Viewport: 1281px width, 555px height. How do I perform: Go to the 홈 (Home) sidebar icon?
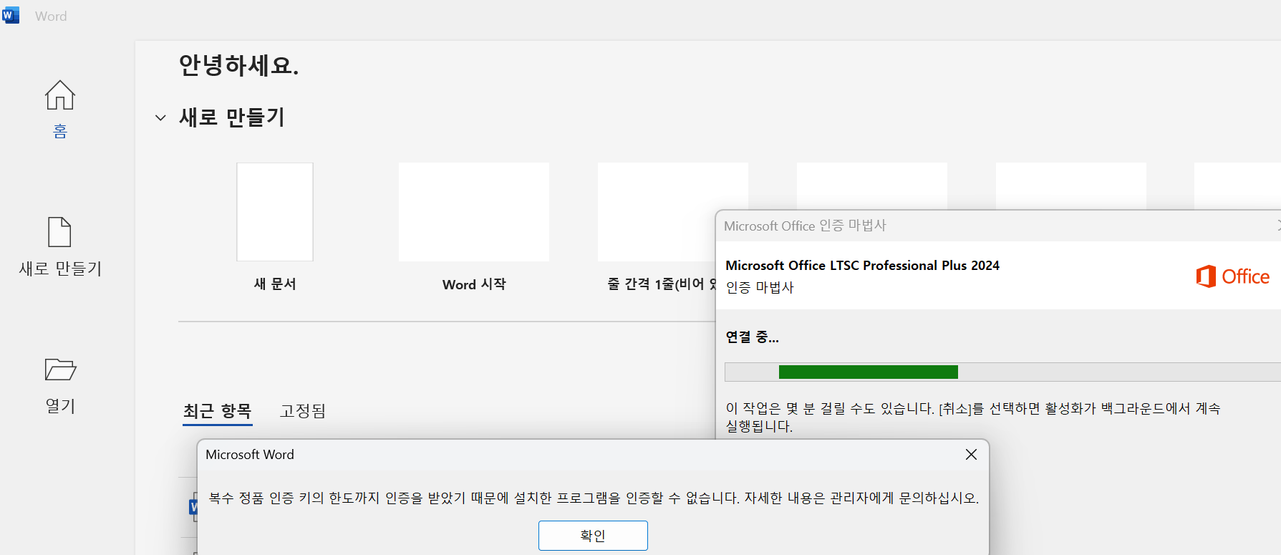point(60,109)
